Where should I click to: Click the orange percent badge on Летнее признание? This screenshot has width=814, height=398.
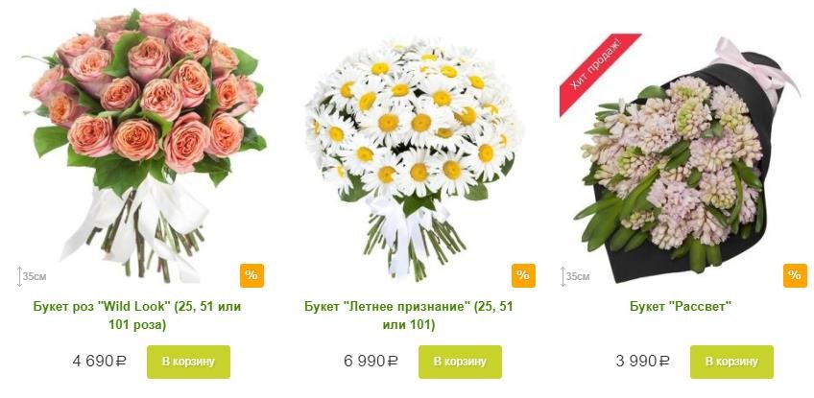click(x=523, y=275)
